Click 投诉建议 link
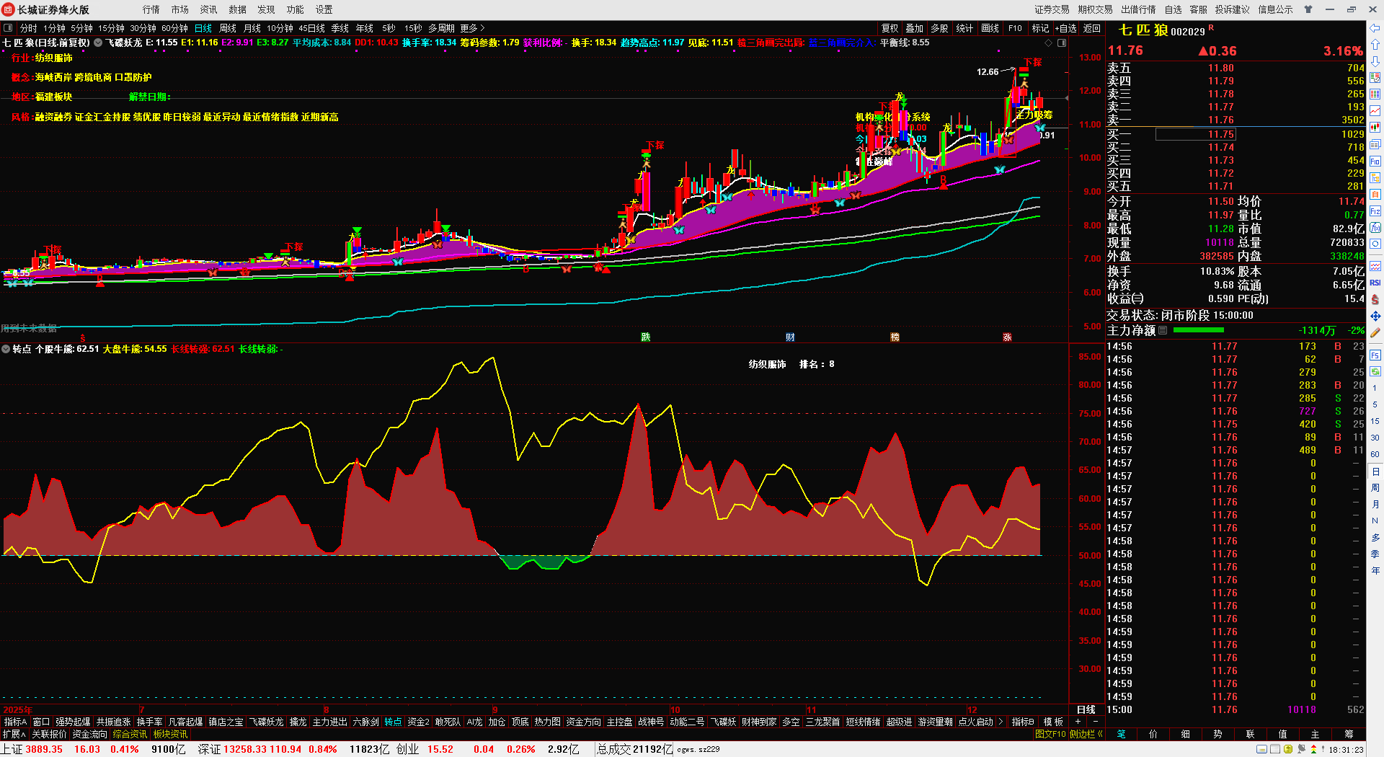This screenshot has height=757, width=1384. click(1233, 9)
